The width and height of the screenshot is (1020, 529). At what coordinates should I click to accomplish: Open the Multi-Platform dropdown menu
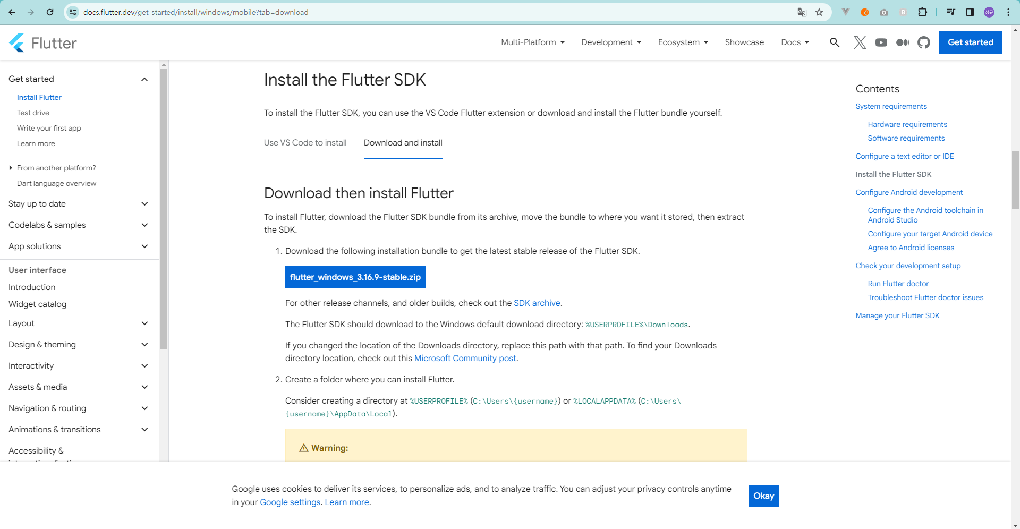click(533, 42)
